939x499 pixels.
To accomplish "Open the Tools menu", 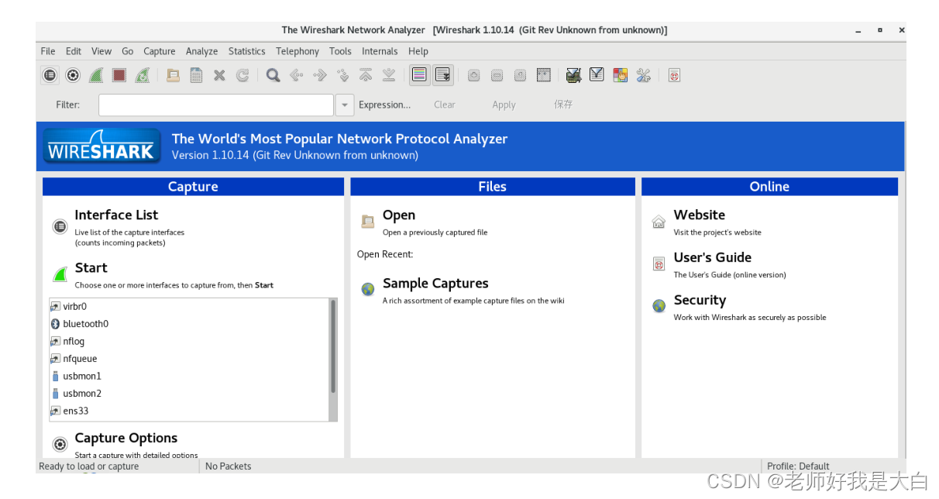I will coord(340,51).
